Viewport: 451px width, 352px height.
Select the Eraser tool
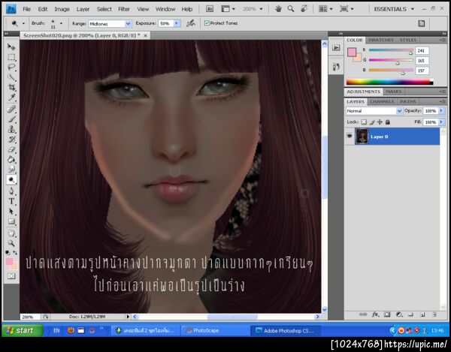[x=11, y=149]
